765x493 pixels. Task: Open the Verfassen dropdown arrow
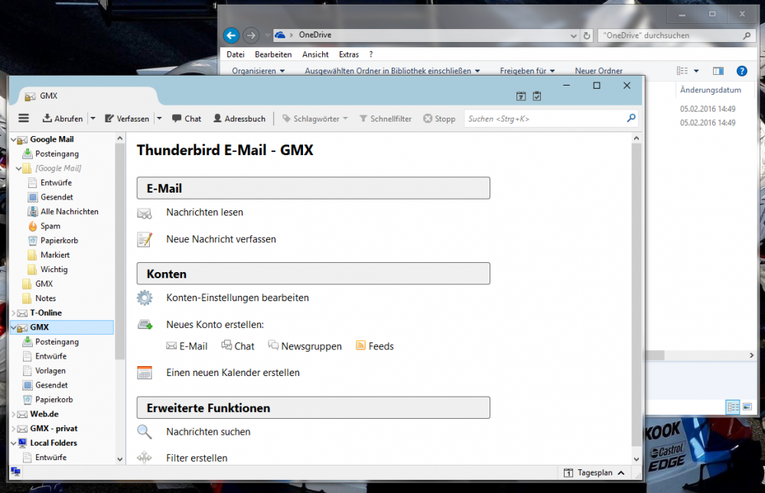pos(159,118)
